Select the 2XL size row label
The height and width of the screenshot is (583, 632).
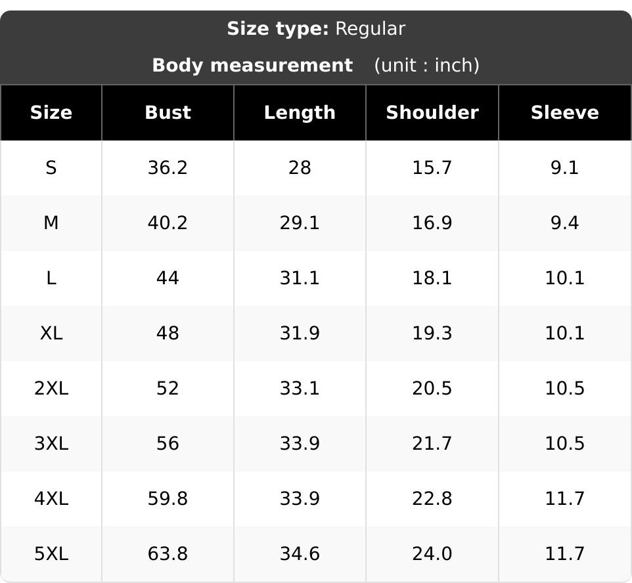click(x=51, y=389)
